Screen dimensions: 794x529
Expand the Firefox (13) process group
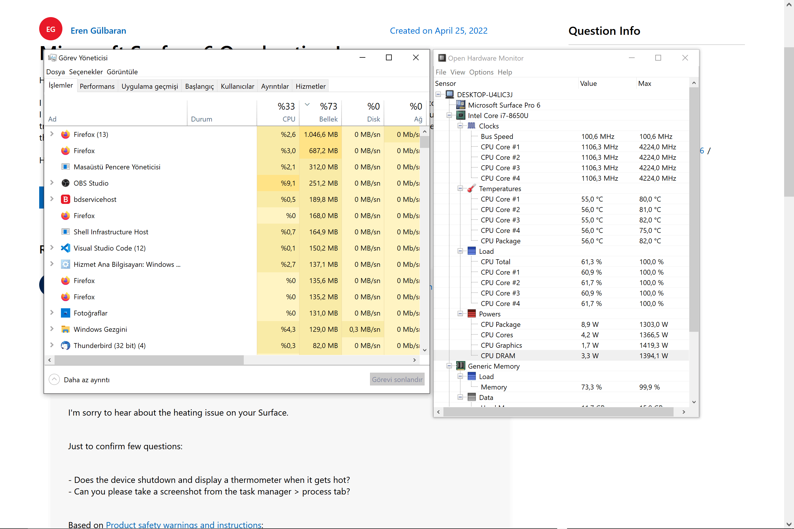click(x=52, y=134)
